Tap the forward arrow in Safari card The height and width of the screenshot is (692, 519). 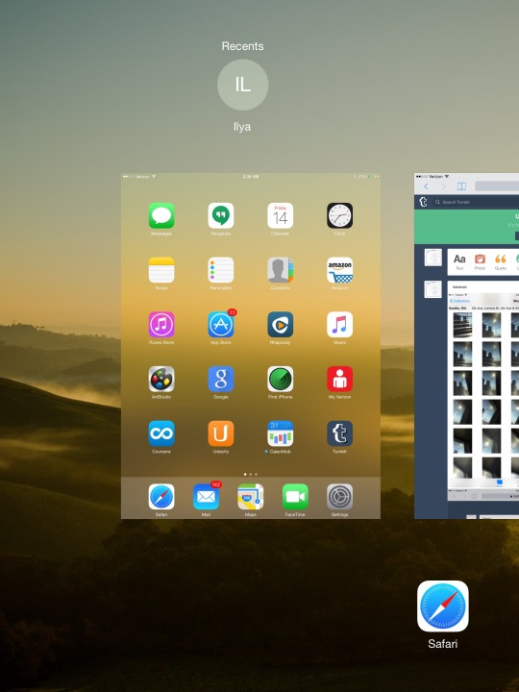click(x=443, y=186)
